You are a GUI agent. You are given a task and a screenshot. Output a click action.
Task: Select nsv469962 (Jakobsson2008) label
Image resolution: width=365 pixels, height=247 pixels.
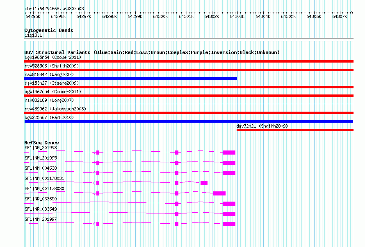55,109
